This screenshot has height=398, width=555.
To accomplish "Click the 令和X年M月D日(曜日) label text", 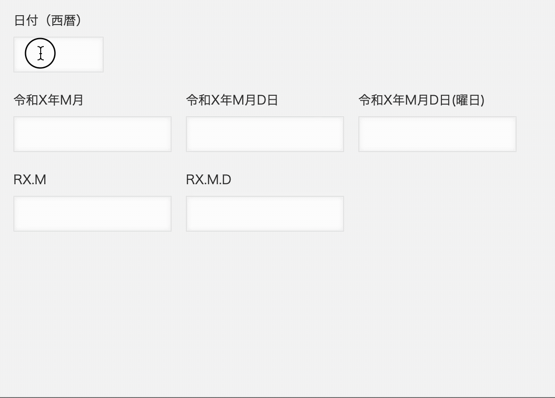I will coord(421,100).
